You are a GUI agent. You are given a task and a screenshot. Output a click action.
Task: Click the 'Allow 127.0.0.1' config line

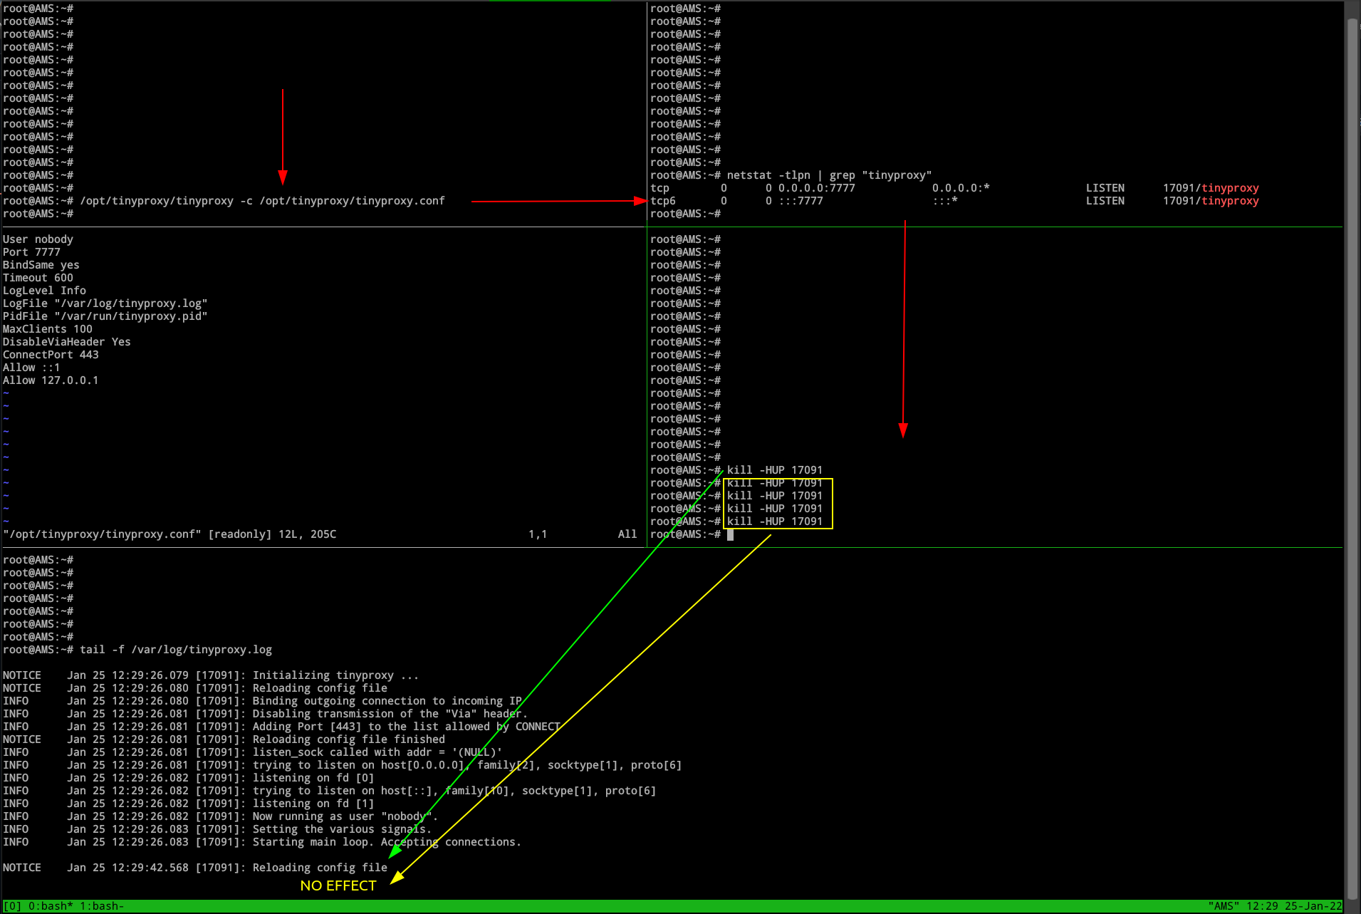pos(51,380)
